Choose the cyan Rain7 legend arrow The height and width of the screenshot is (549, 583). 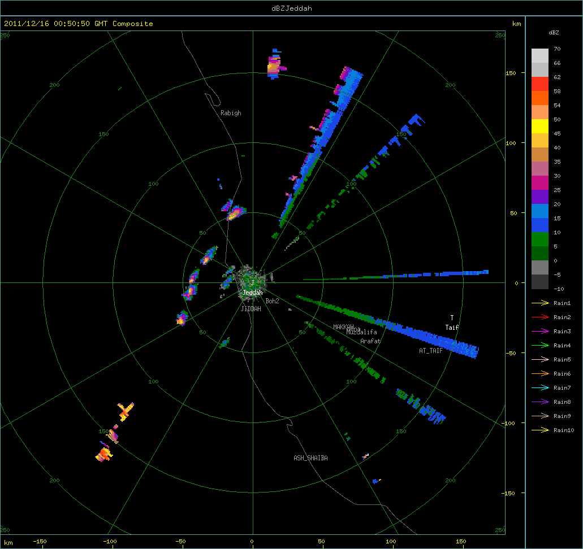pos(540,388)
